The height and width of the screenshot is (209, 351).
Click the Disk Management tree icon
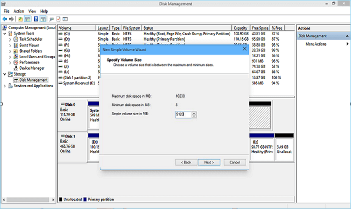[x=16, y=80]
